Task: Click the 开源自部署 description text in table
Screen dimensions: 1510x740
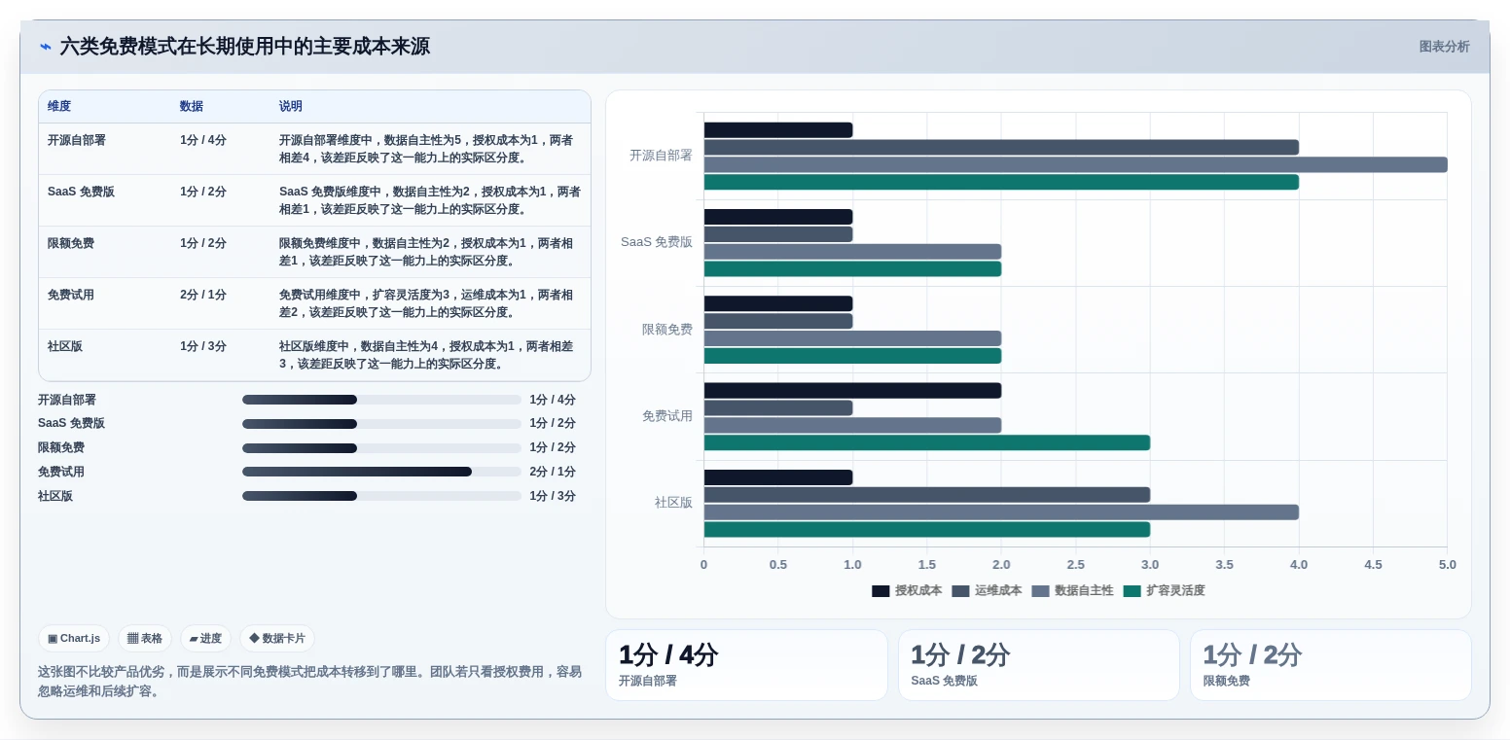Action: click(426, 149)
